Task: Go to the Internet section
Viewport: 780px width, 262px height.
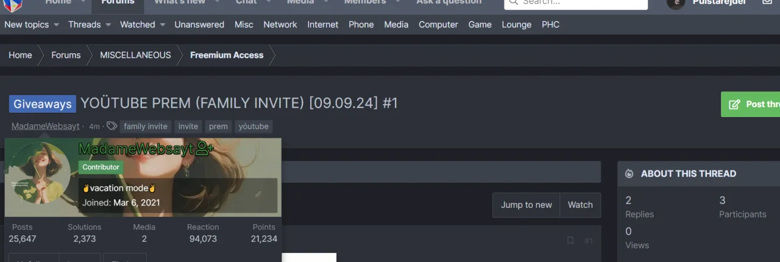Action: coord(323,24)
